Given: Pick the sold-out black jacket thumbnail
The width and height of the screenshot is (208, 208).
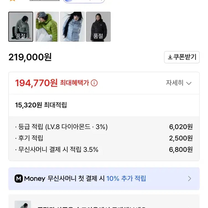Looking at the screenshot, I should [98, 27].
